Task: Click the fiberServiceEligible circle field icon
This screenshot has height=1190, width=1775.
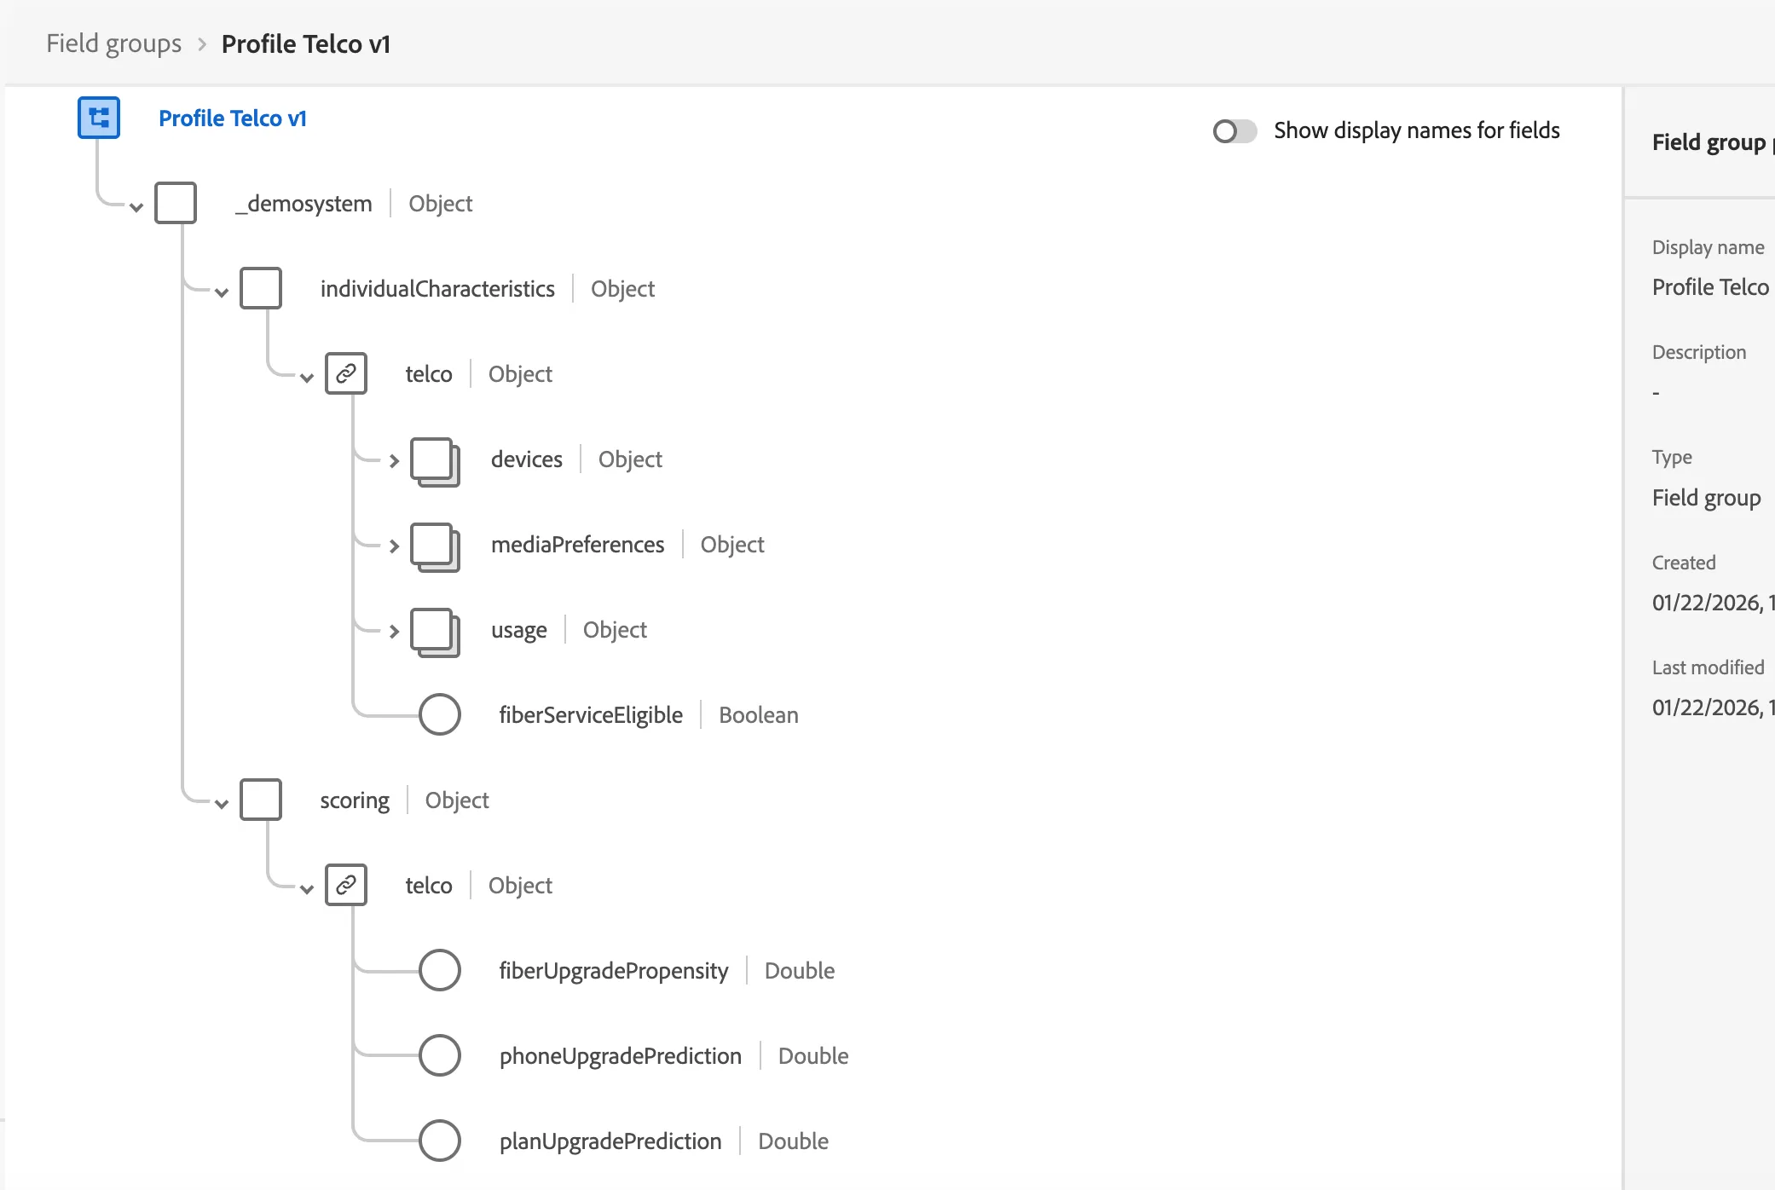Action: tap(440, 714)
